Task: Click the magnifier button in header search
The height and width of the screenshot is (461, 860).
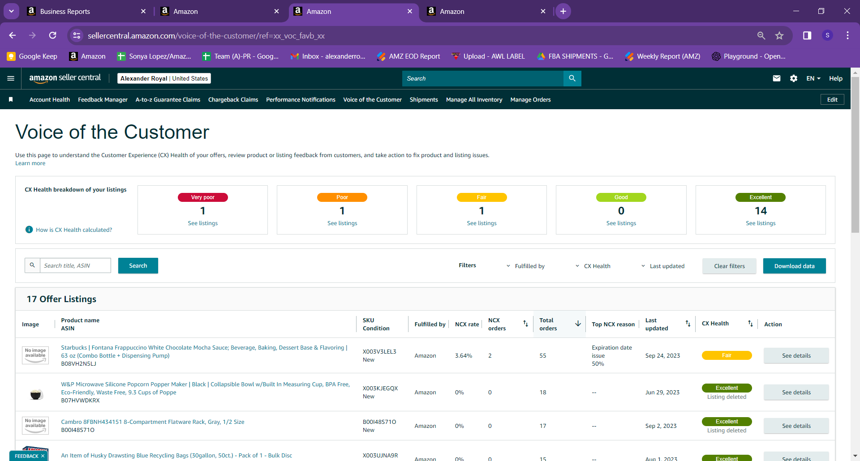Action: tap(572, 78)
